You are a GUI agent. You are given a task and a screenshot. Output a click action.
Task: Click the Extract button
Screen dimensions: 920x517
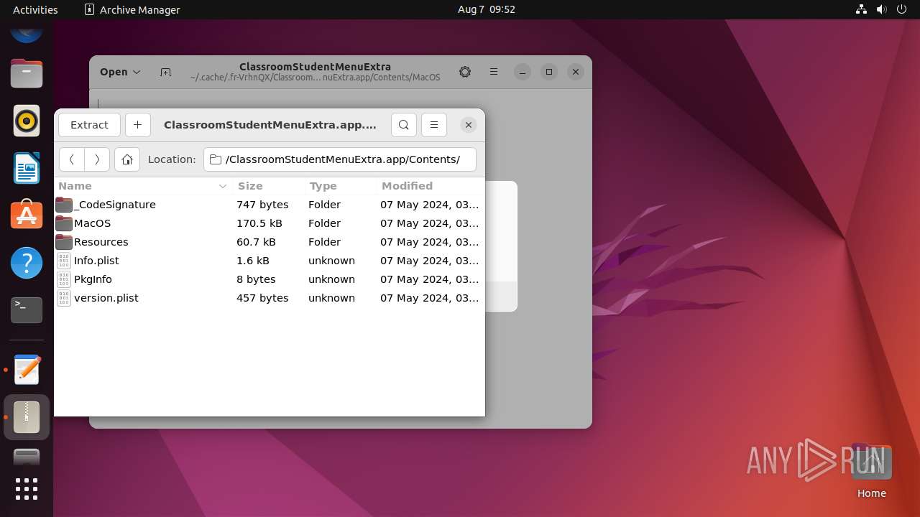[x=89, y=125]
